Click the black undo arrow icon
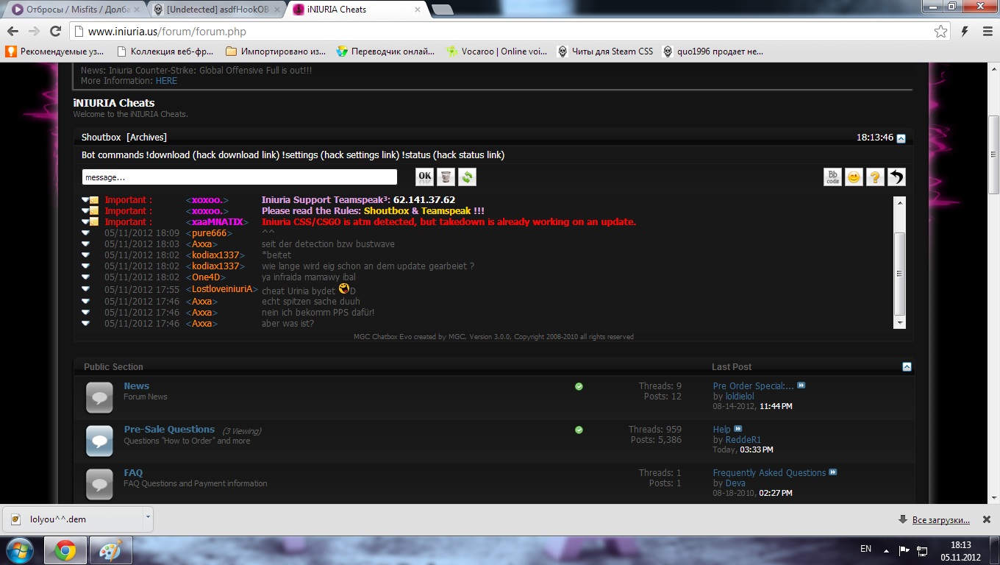 896,177
